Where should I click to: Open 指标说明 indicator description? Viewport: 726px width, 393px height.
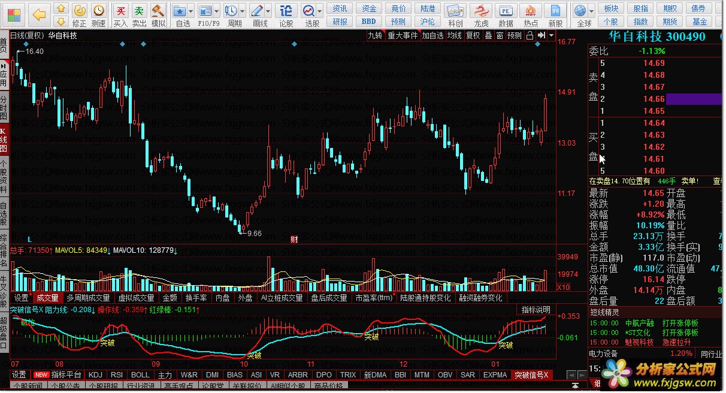(536, 310)
